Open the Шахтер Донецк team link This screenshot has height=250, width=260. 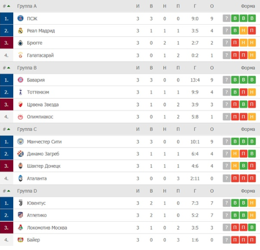coord(44,166)
